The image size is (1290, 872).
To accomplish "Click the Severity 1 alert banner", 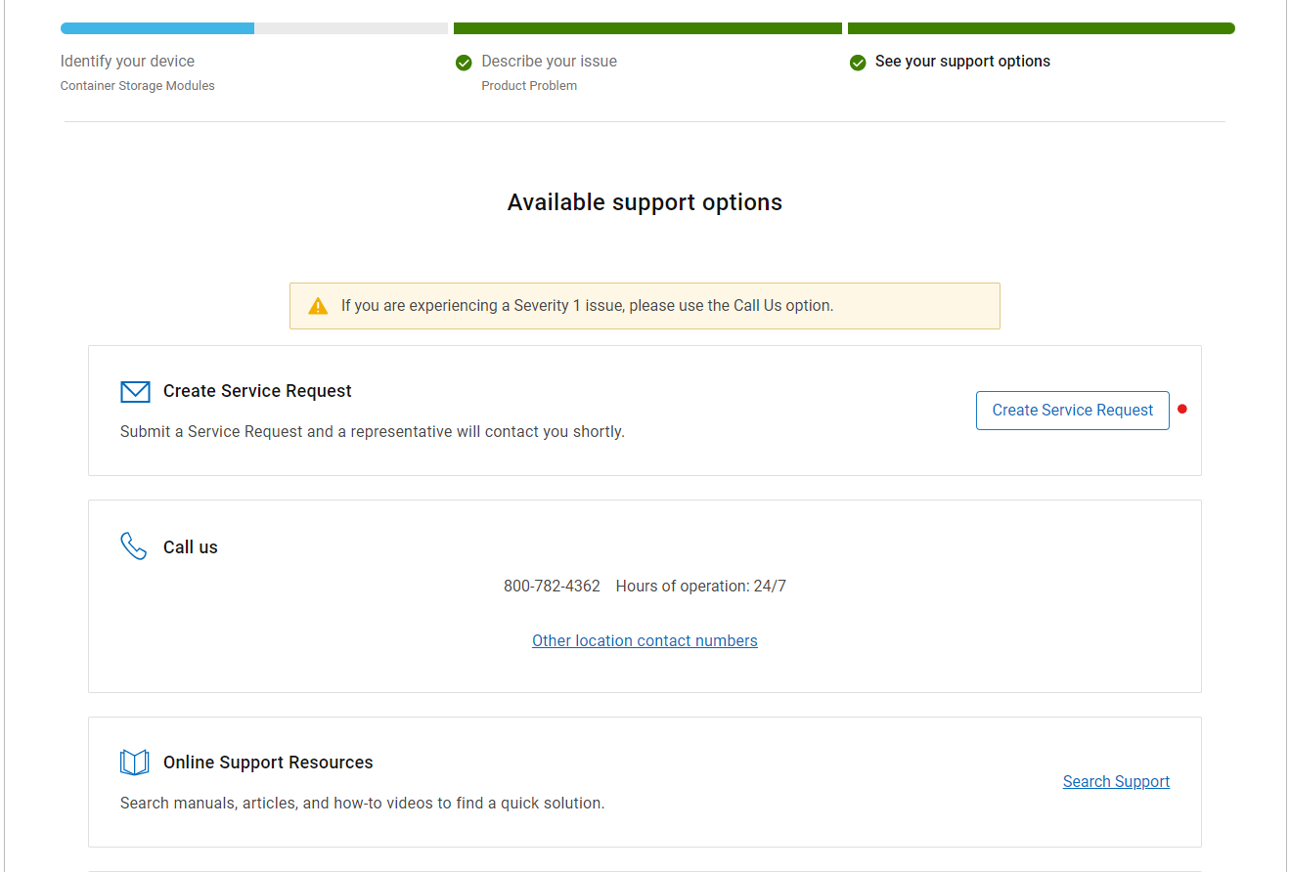I will (x=645, y=305).
